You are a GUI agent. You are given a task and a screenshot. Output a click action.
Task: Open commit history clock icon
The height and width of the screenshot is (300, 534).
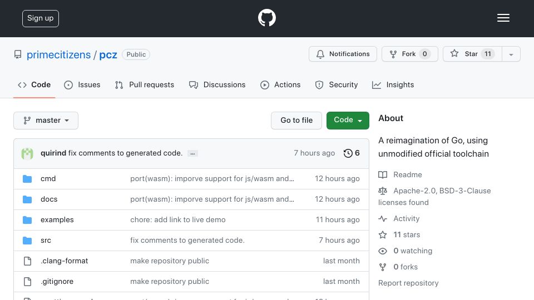coord(348,153)
